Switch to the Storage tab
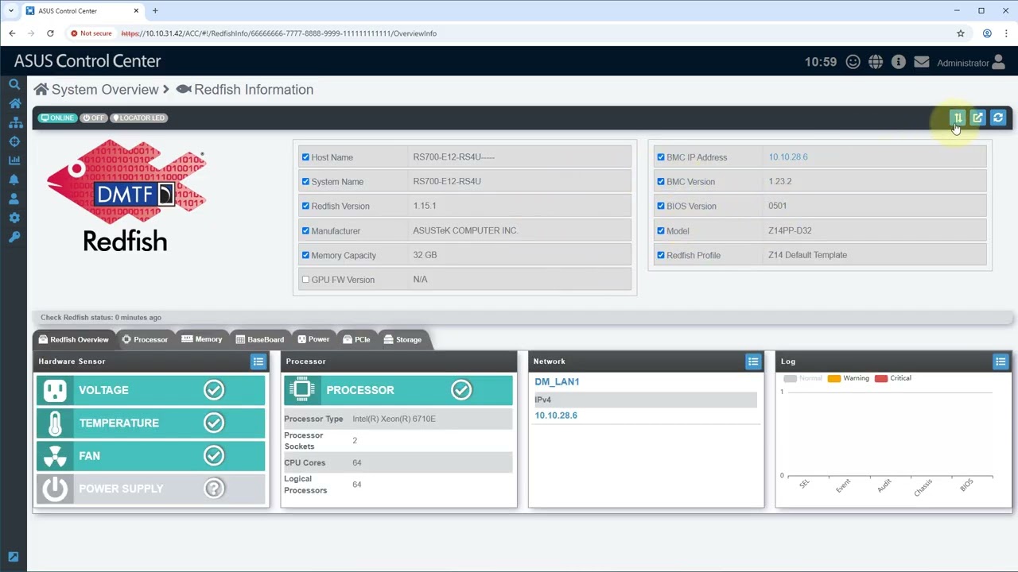The image size is (1018, 572). pyautogui.click(x=403, y=339)
